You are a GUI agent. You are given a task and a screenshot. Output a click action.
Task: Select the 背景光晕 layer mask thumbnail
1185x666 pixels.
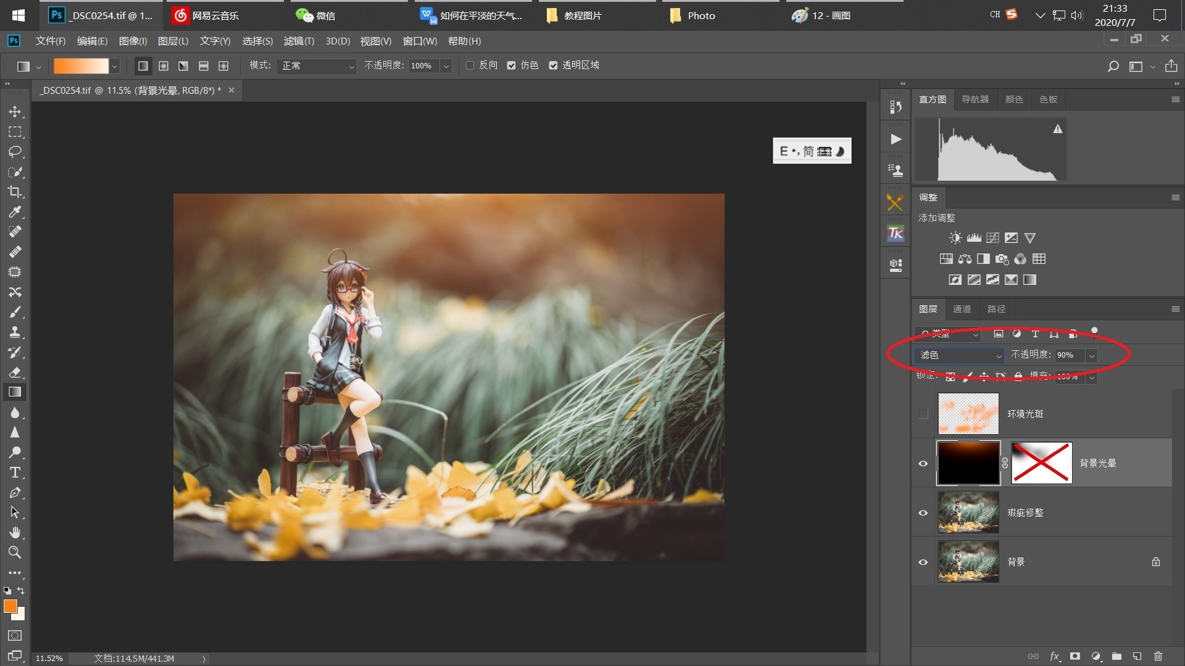click(x=1042, y=463)
